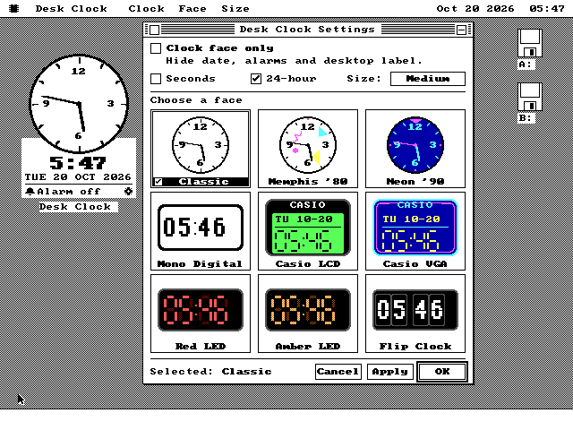Open the gear icon on clock widget
This screenshot has height=430, width=573.
[x=128, y=191]
